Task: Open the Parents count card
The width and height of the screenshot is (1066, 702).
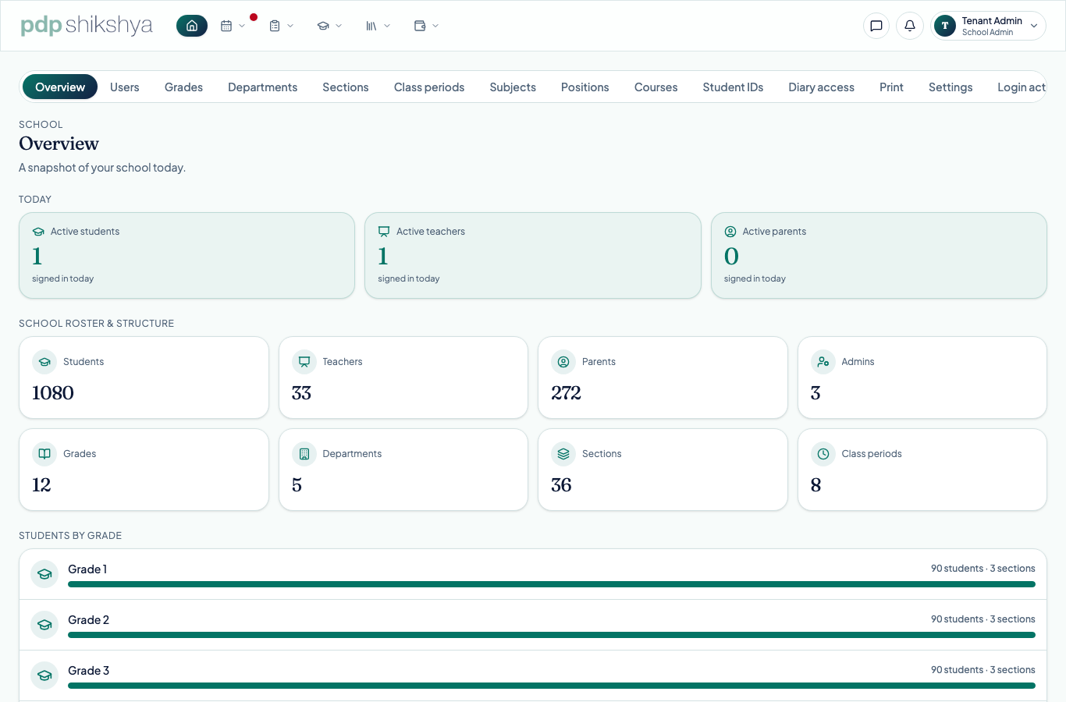Action: click(x=663, y=378)
